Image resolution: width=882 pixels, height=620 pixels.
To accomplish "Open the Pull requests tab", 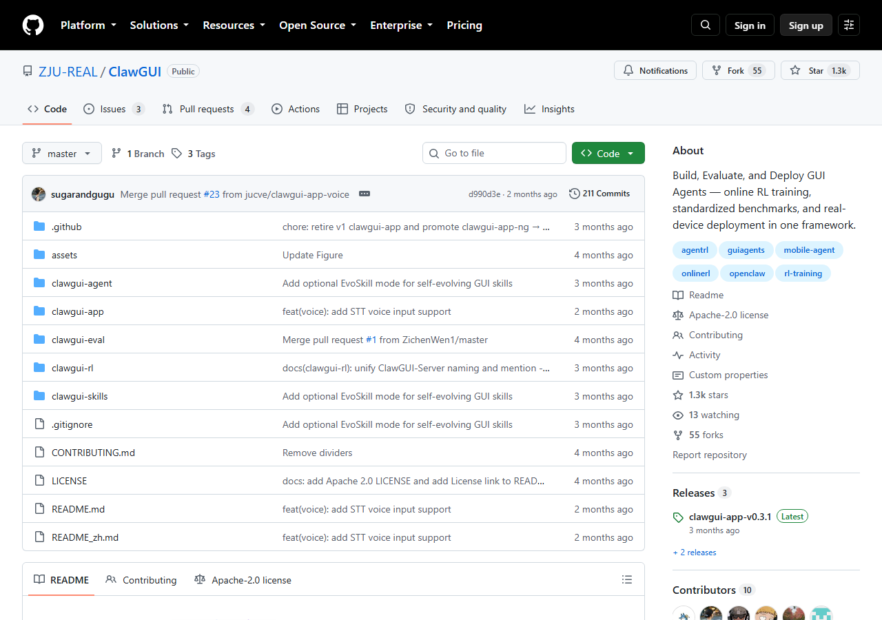I will tap(208, 109).
